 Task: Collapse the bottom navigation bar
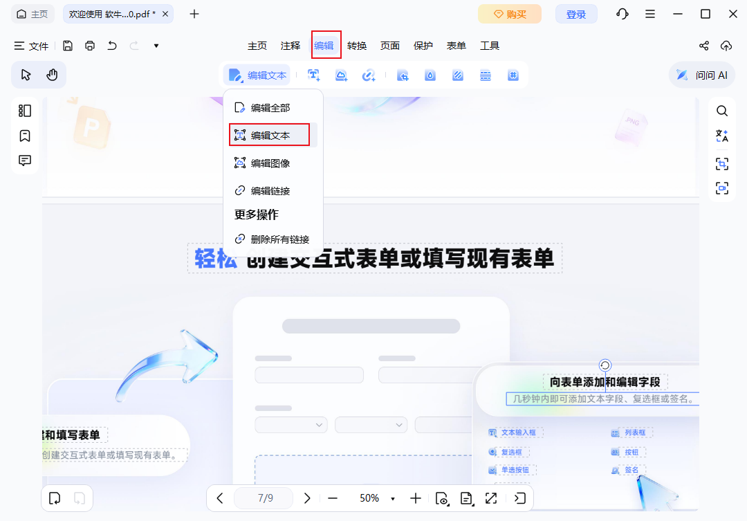[x=519, y=498]
